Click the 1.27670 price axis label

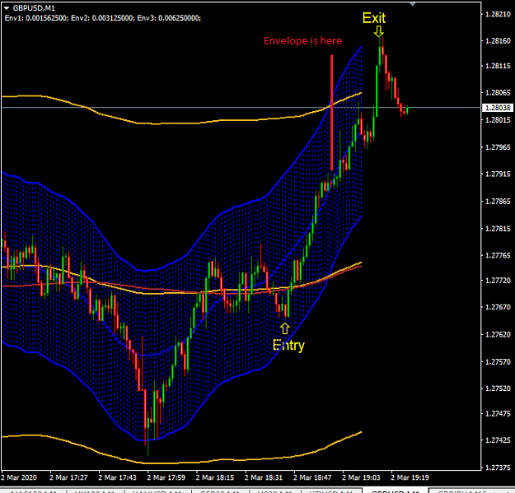tap(498, 307)
